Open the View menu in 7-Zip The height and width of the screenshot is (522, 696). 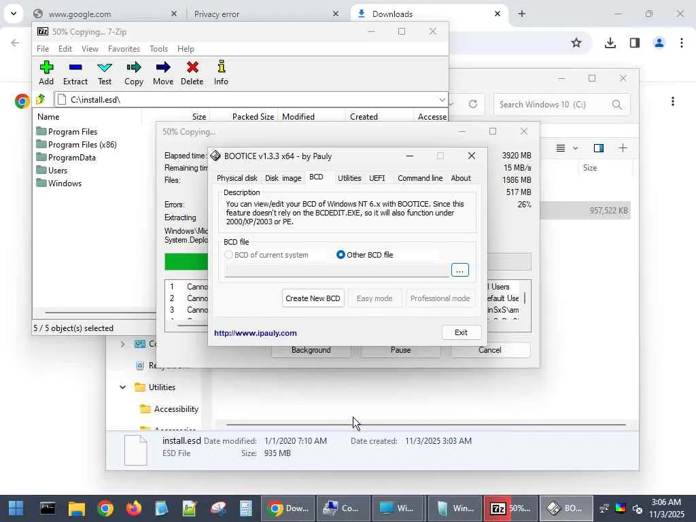pyautogui.click(x=90, y=49)
